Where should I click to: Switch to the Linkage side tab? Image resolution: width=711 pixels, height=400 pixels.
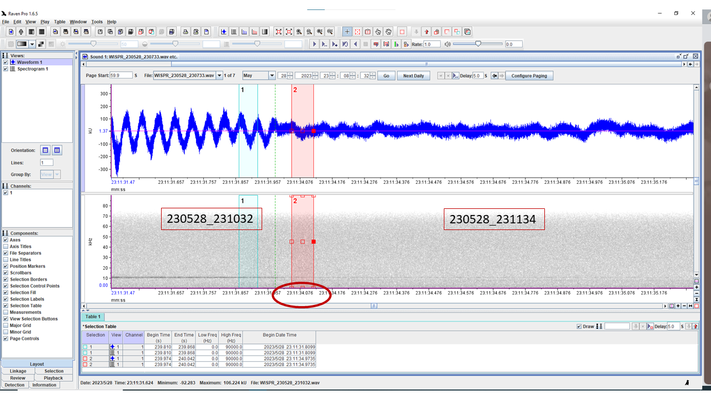click(x=18, y=371)
